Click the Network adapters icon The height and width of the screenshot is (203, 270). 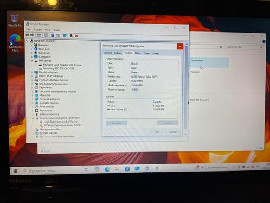click(37, 99)
